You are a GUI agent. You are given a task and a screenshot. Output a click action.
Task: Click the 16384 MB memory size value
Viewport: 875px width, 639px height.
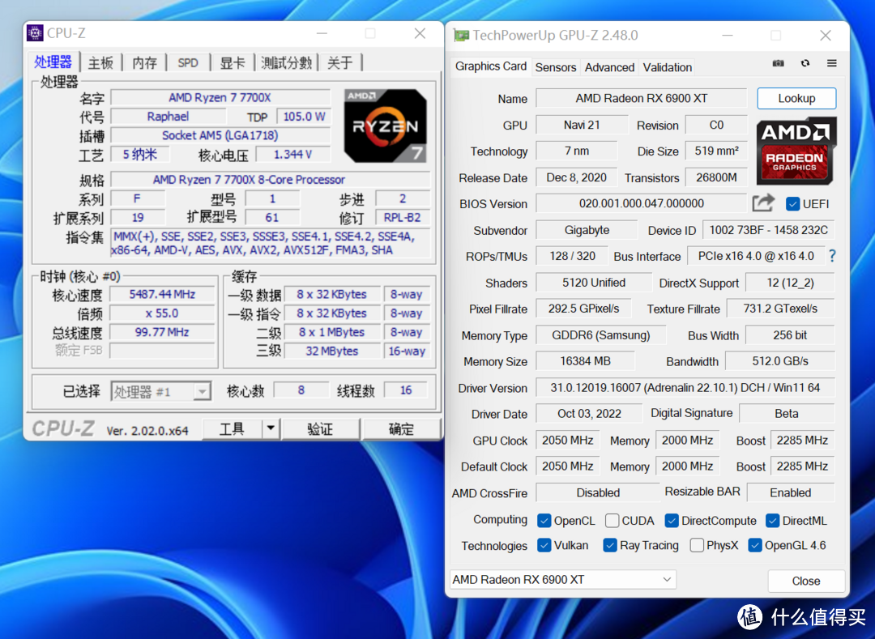point(585,360)
